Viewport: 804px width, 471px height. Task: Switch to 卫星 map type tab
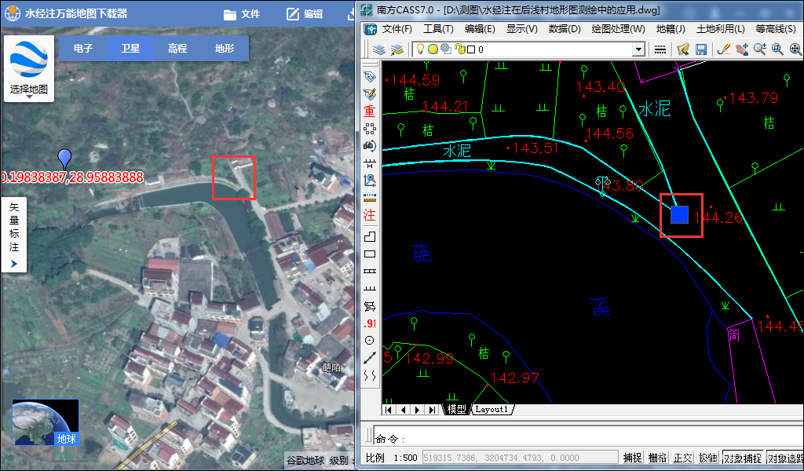pyautogui.click(x=130, y=48)
